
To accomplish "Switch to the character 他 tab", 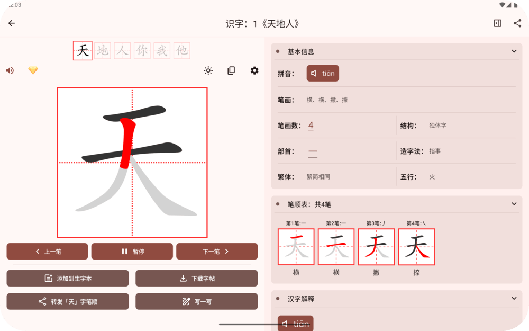I will click(181, 50).
